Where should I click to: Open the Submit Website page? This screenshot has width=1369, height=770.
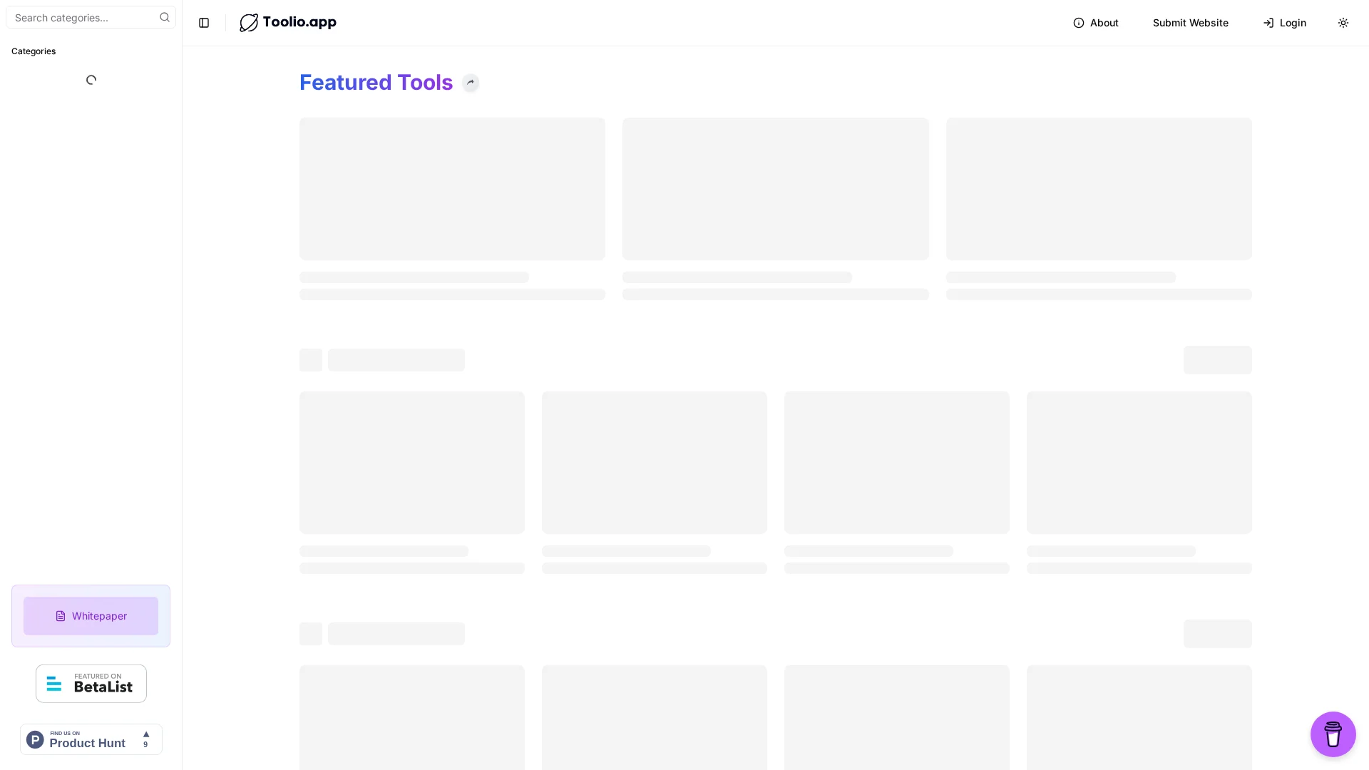(1190, 23)
